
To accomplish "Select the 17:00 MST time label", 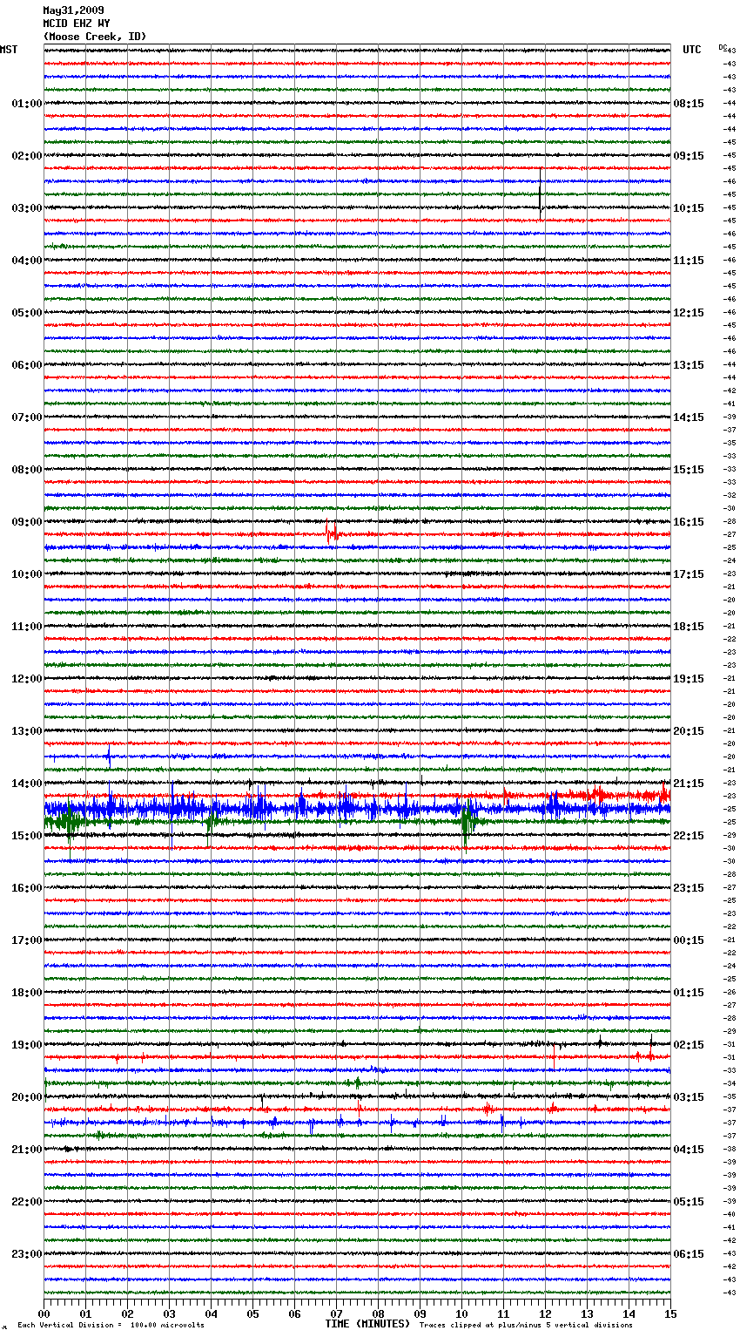I will click(x=27, y=940).
